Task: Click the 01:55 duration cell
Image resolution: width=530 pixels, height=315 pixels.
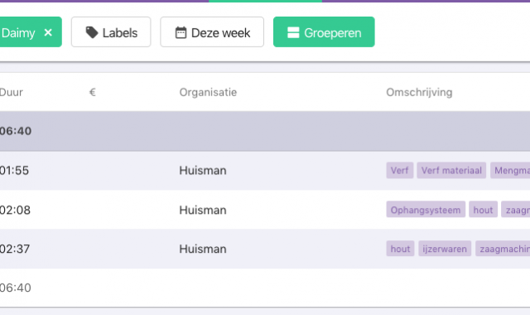Action: pos(15,171)
